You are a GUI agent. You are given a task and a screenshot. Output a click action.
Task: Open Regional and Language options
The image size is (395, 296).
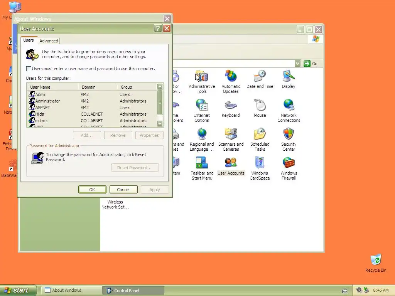[202, 139]
